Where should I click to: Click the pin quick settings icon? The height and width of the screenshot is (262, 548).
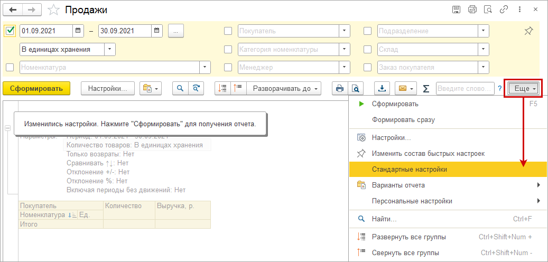point(528,31)
